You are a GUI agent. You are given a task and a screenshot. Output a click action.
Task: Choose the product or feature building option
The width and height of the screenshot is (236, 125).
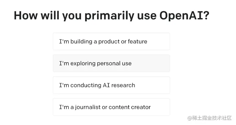point(111,41)
